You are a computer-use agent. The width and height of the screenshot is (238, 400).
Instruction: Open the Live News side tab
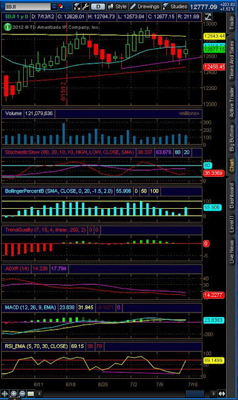pos(232,251)
